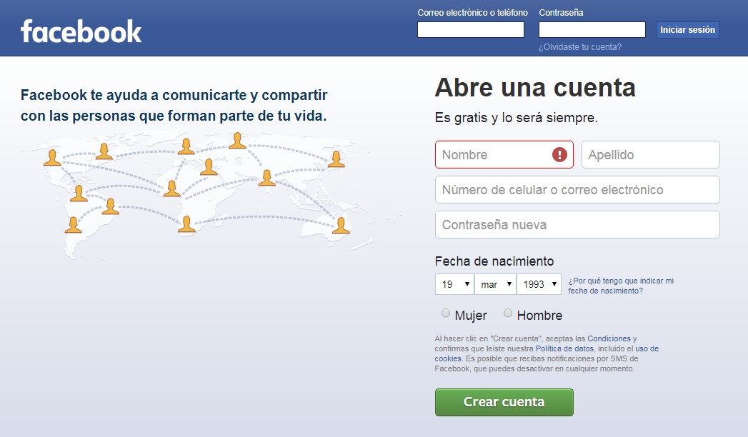Image resolution: width=748 pixels, height=437 pixels.
Task: Open the uso de cookies link
Action: coord(647,348)
